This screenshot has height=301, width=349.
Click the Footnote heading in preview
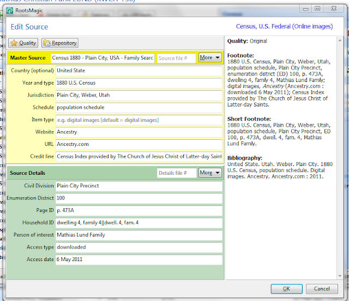tap(240, 55)
